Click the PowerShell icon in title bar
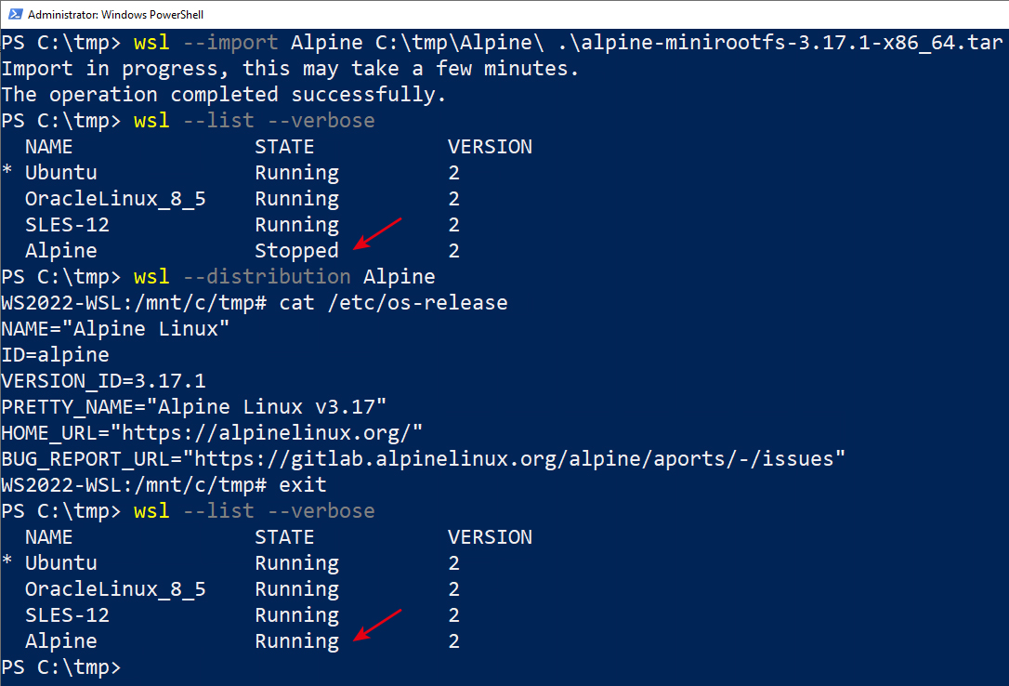Screen dimensions: 1009x686 16,14
